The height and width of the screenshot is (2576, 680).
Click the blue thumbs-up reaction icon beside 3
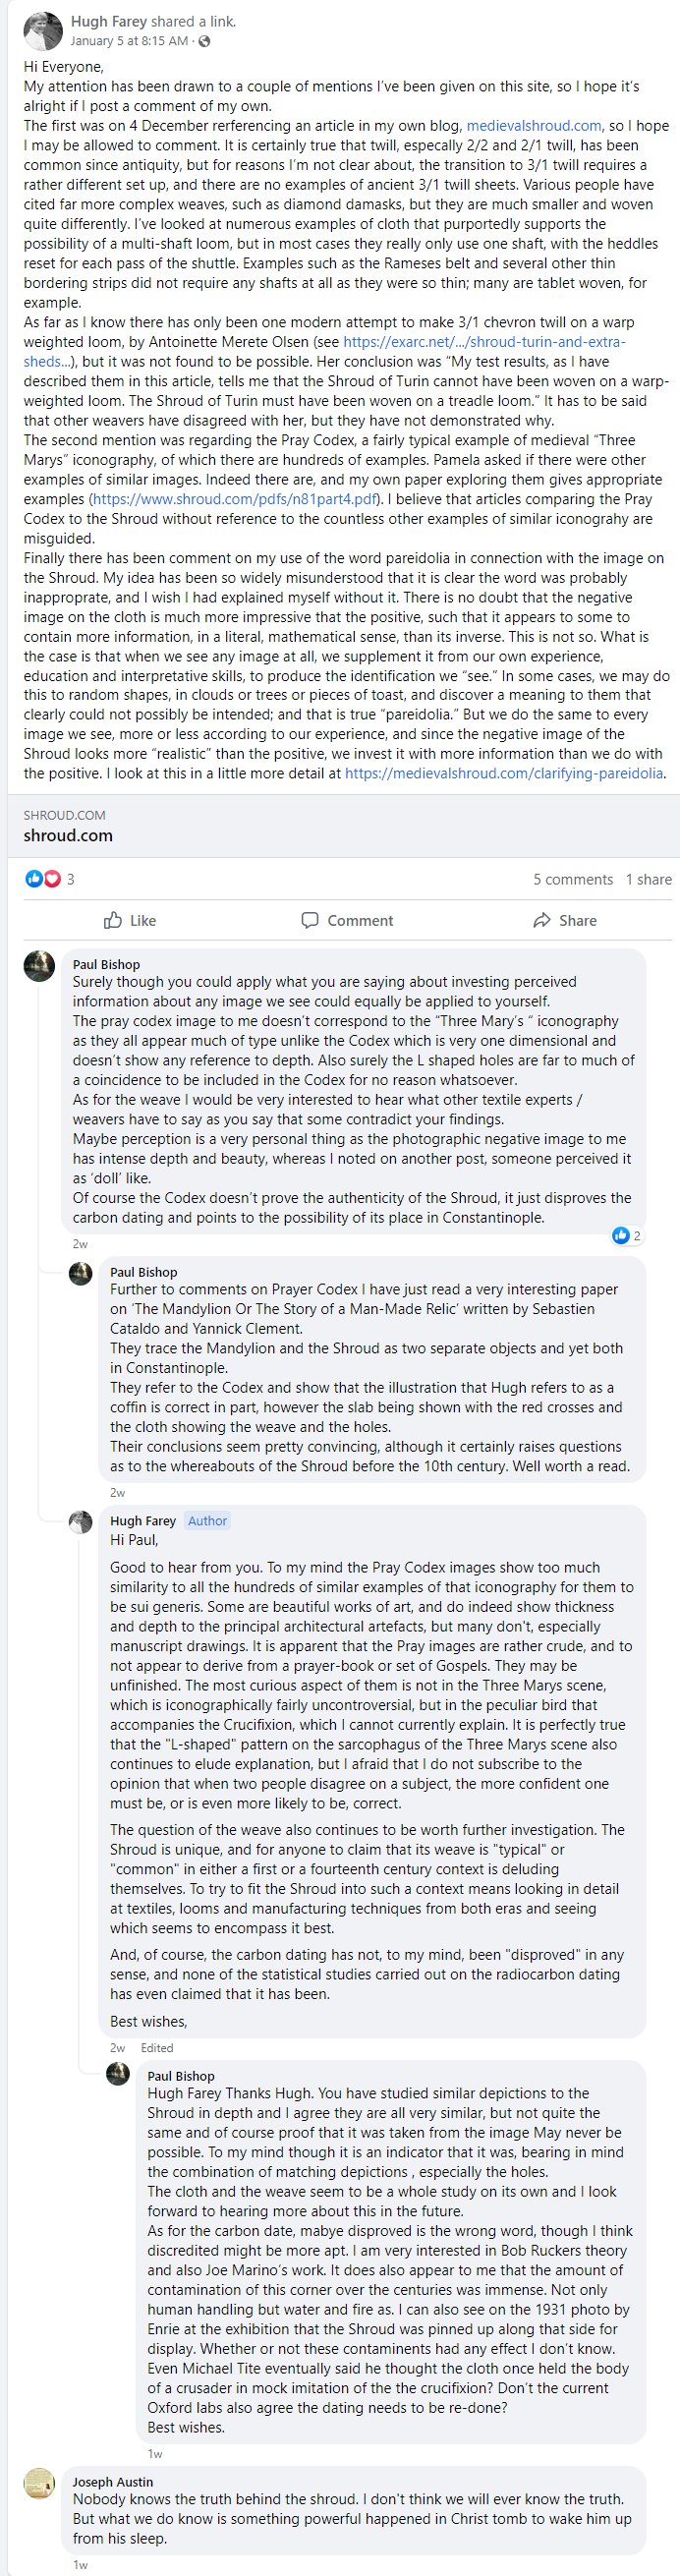pos(33,878)
